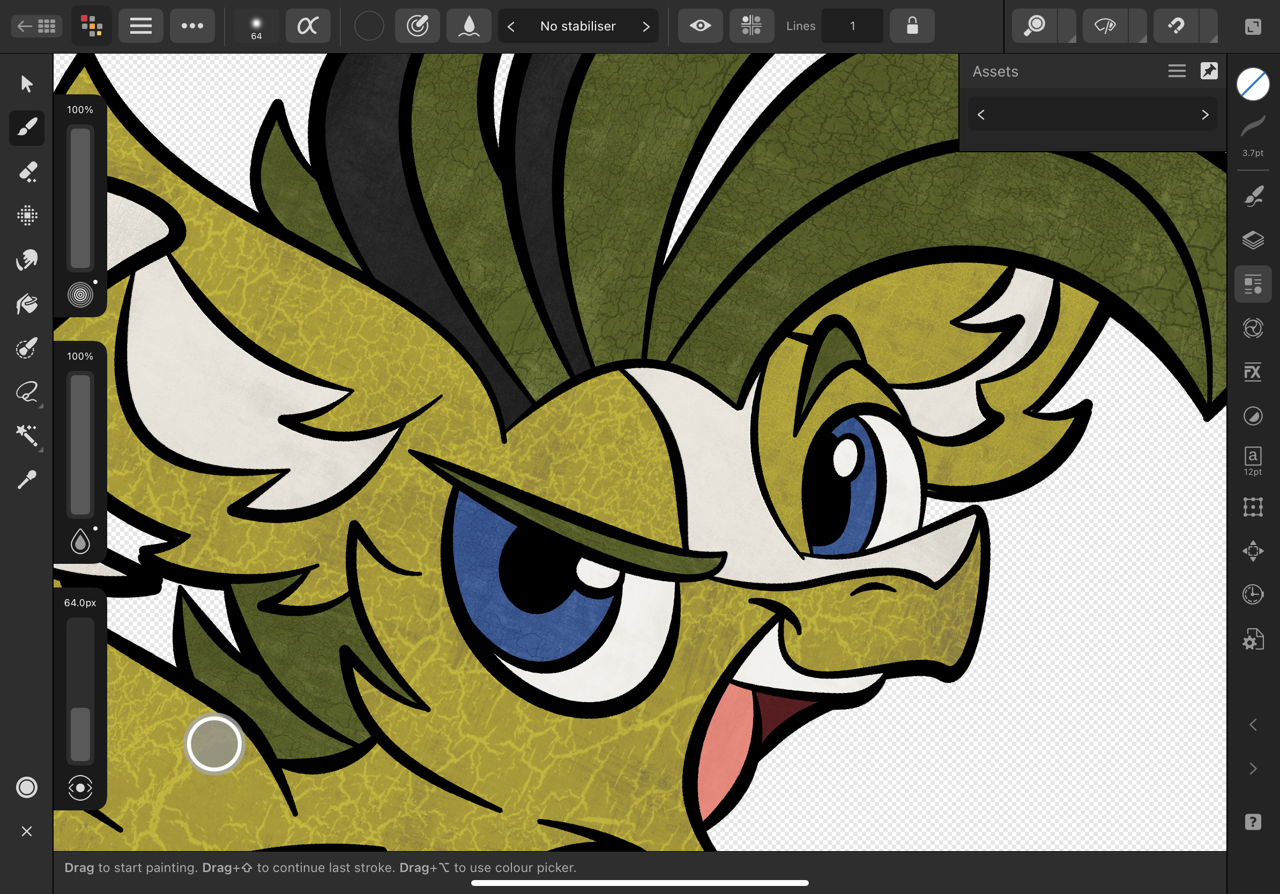The width and height of the screenshot is (1280, 894).
Task: Select the Selection Brush tool
Action: click(x=27, y=348)
